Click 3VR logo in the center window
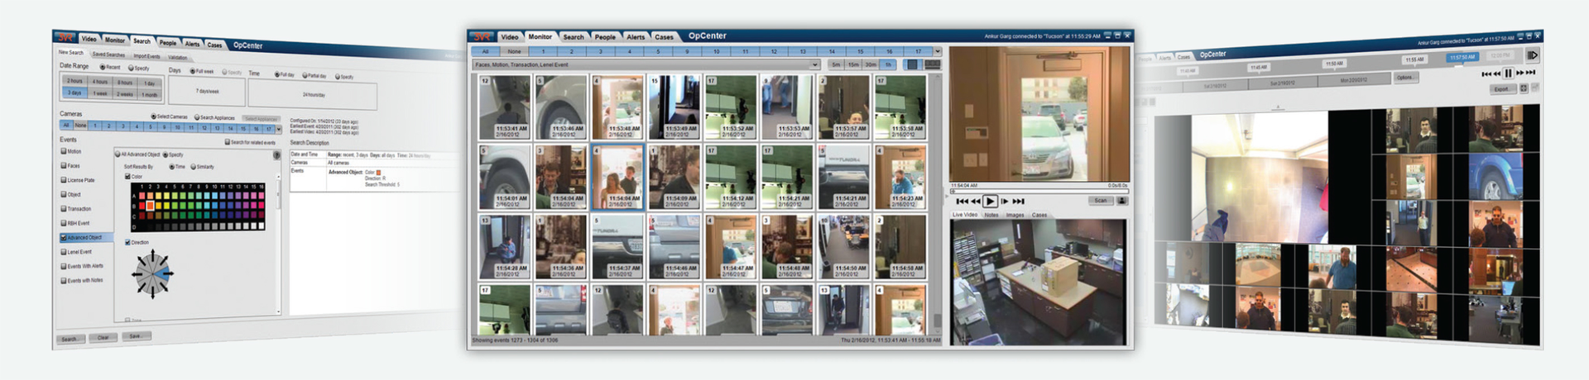Image resolution: width=1589 pixels, height=380 pixels. [x=482, y=36]
